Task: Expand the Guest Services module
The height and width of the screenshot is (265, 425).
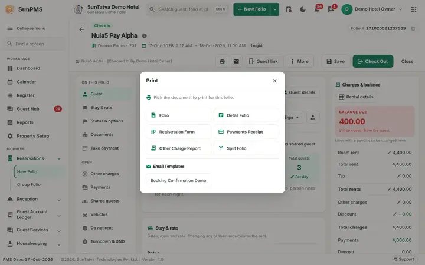Action: pos(59,231)
